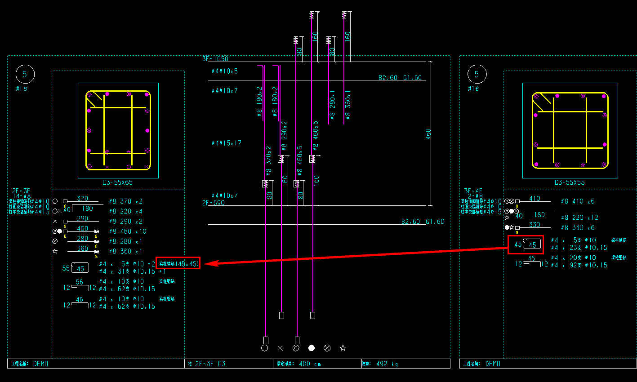Click the C3-55X55 column cross-section drawing

tap(570, 130)
